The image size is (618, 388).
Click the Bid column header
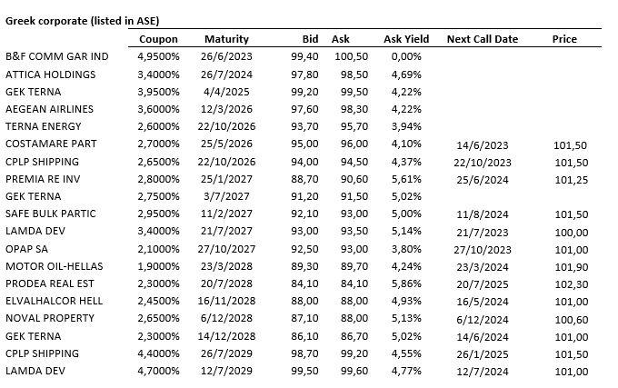310,39
